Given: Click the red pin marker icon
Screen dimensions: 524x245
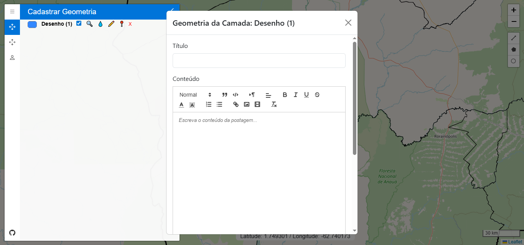Looking at the screenshot, I should pos(122,24).
